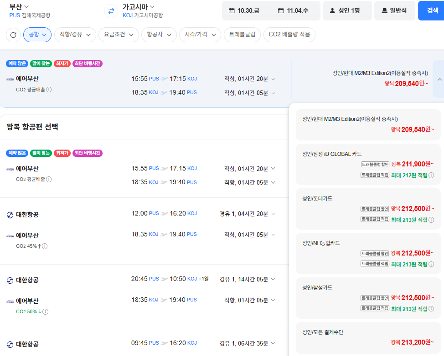
Task: Click list's 많이 찾는 badge
Action: click(x=41, y=153)
